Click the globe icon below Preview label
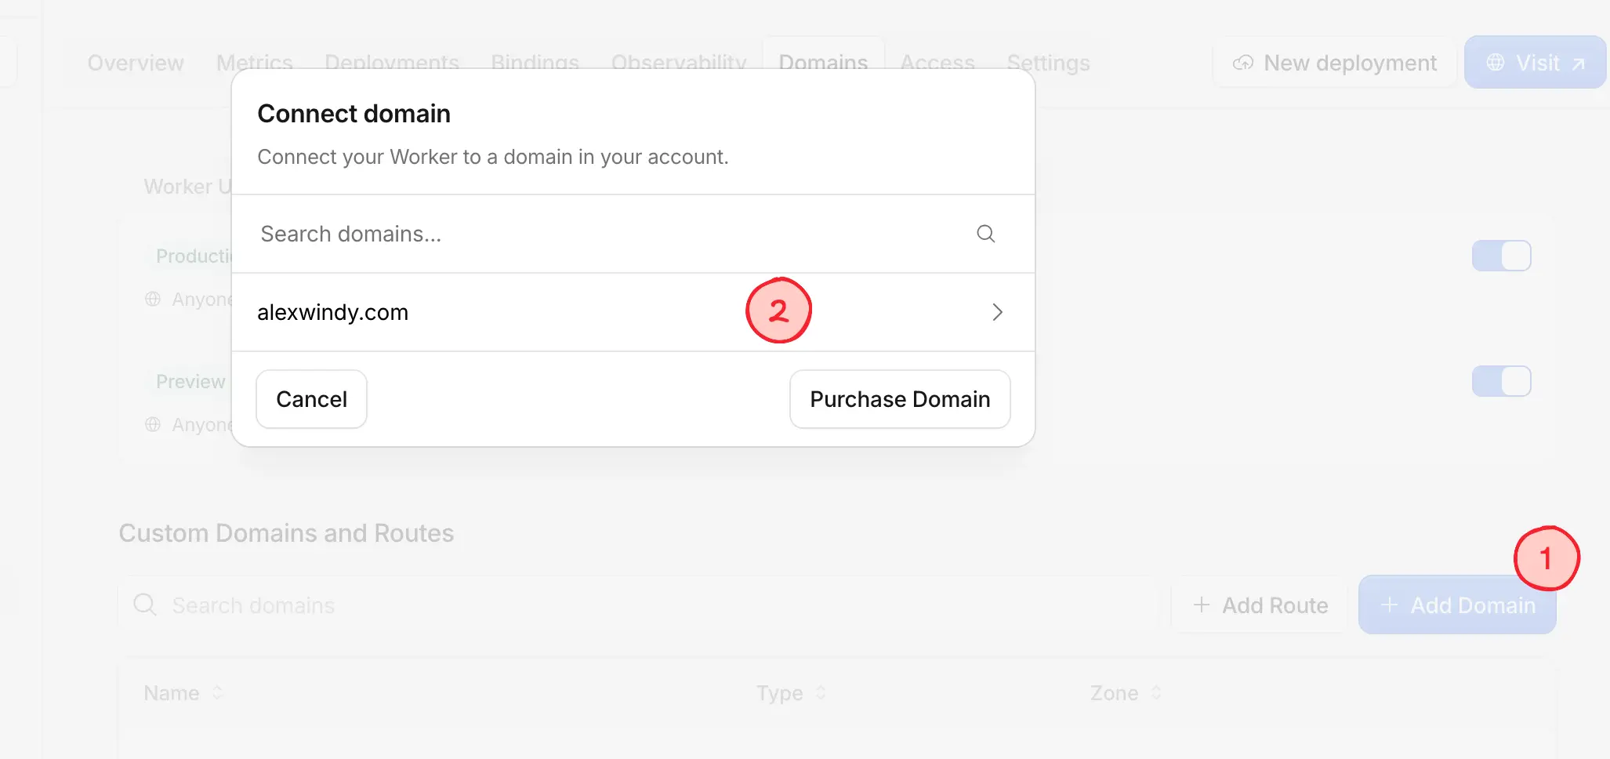Viewport: 1610px width, 759px height. (153, 424)
